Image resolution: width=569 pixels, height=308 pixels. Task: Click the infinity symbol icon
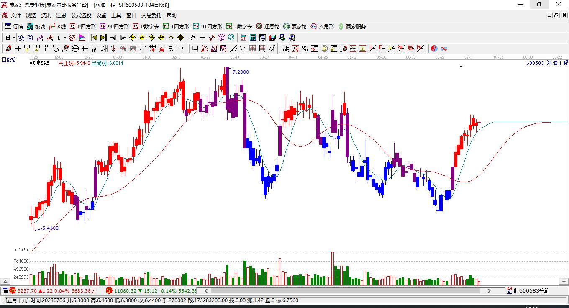444,49
